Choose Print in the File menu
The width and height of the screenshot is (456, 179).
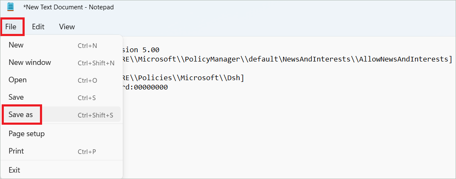point(16,151)
